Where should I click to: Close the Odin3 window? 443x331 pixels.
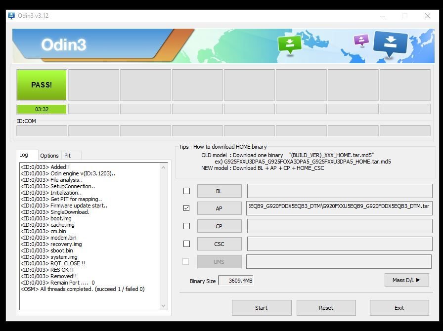coord(428,16)
